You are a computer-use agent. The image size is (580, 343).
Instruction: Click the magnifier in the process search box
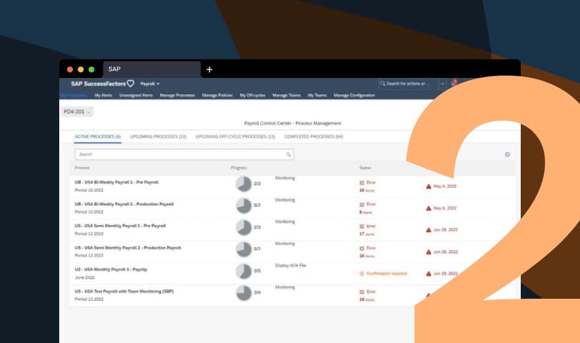click(x=289, y=154)
